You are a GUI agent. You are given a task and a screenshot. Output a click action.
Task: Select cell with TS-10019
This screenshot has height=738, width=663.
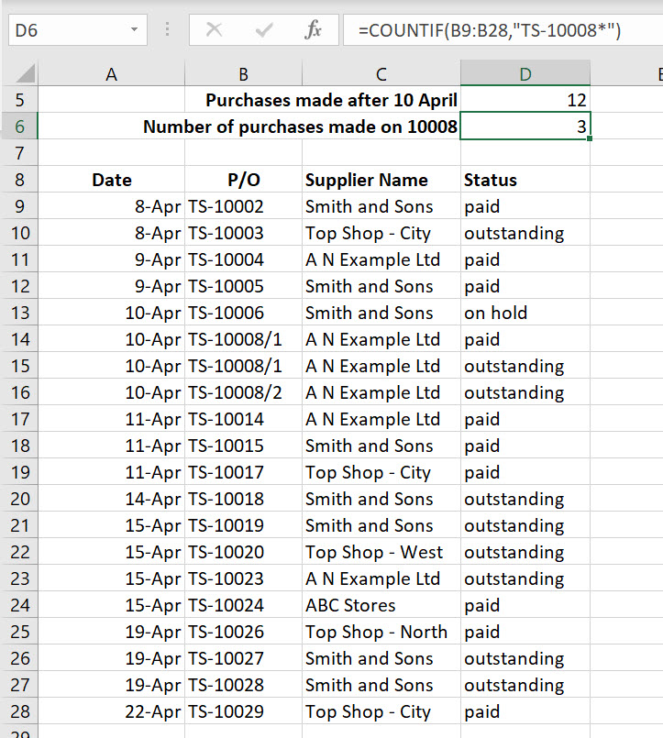click(x=243, y=525)
